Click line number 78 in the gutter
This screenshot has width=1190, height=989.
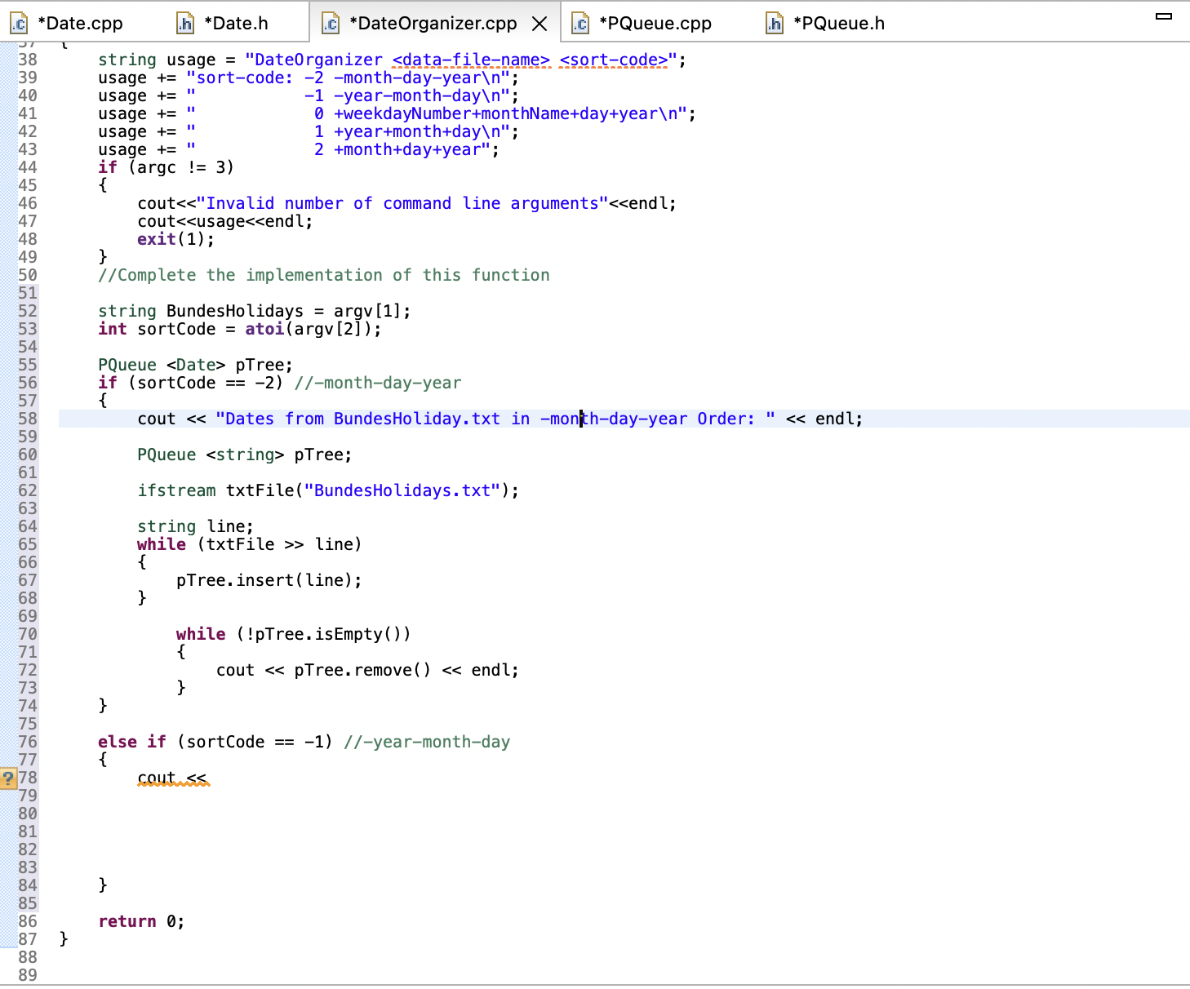click(27, 778)
